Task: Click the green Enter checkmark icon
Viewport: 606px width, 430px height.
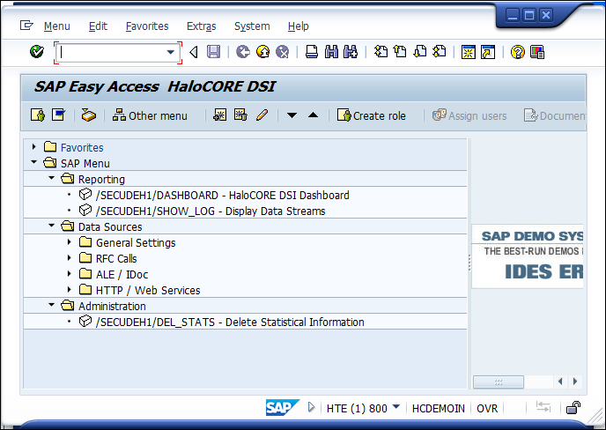Action: [37, 51]
